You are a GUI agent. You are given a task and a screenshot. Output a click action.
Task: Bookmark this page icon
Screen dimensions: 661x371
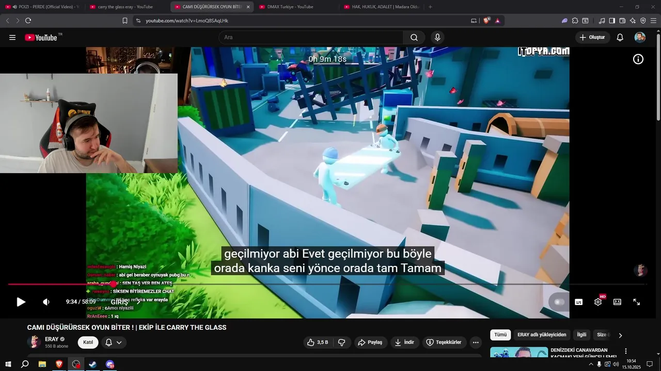click(x=125, y=21)
